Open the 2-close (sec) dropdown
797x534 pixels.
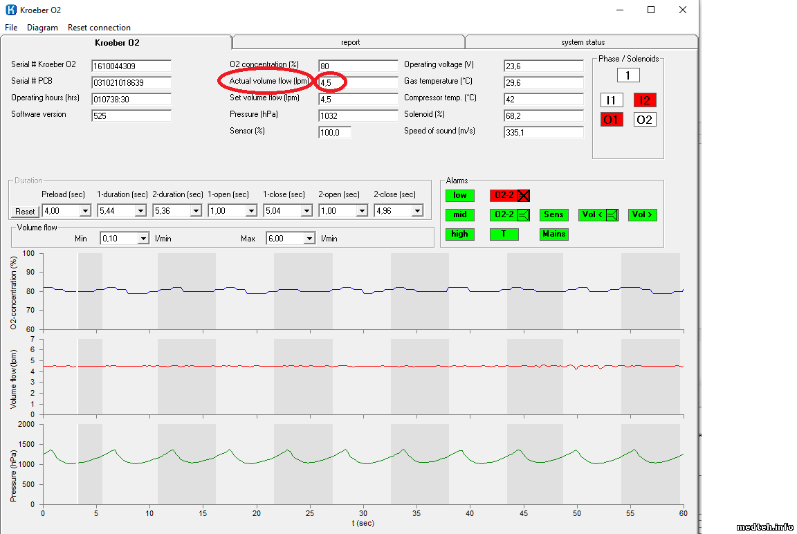[418, 211]
